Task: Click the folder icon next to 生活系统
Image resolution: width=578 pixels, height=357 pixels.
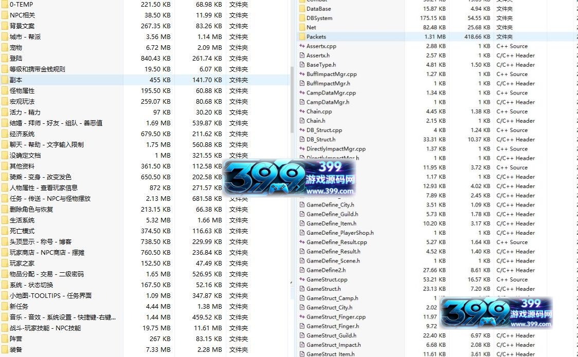Action: (x=5, y=220)
